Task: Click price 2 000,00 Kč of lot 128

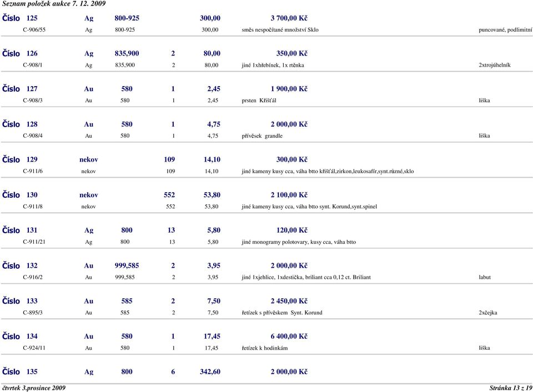Action: [289, 125]
